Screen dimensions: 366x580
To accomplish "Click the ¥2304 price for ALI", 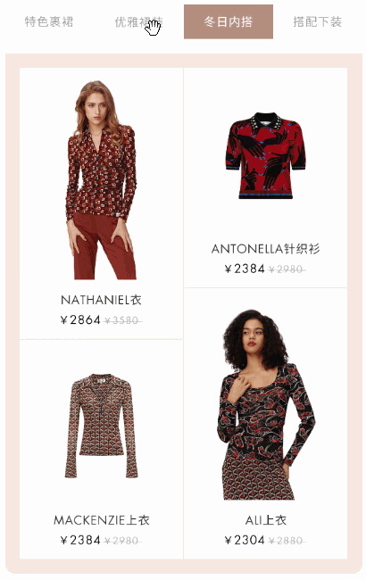I will point(245,541).
